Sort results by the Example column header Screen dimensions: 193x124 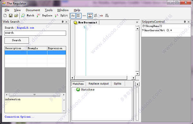37,48
